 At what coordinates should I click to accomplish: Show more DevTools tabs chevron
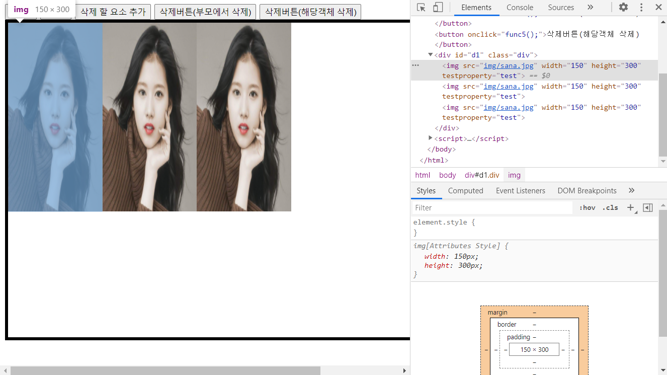click(591, 7)
